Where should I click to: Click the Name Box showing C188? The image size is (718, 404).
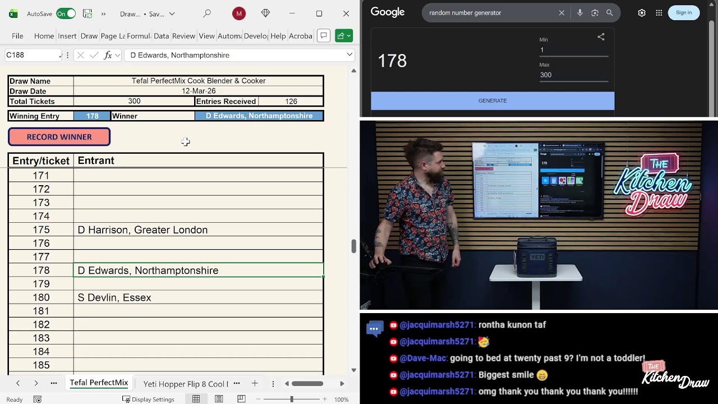click(32, 55)
